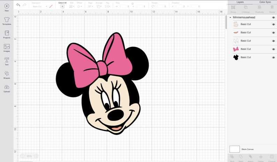
Task: Click zoom in plus button
Action: click(x=36, y=156)
